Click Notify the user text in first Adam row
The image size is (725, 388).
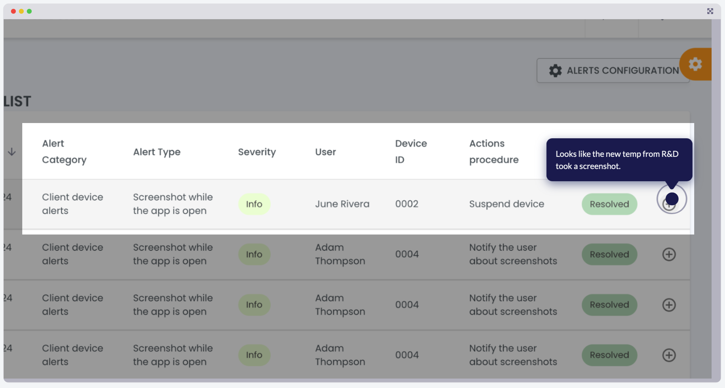point(513,254)
